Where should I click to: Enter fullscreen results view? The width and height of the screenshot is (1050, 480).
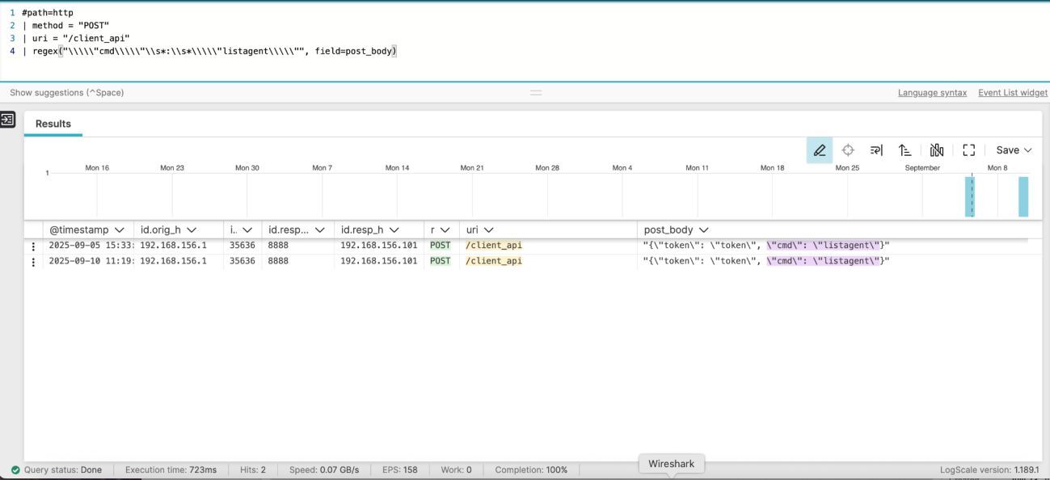click(969, 150)
